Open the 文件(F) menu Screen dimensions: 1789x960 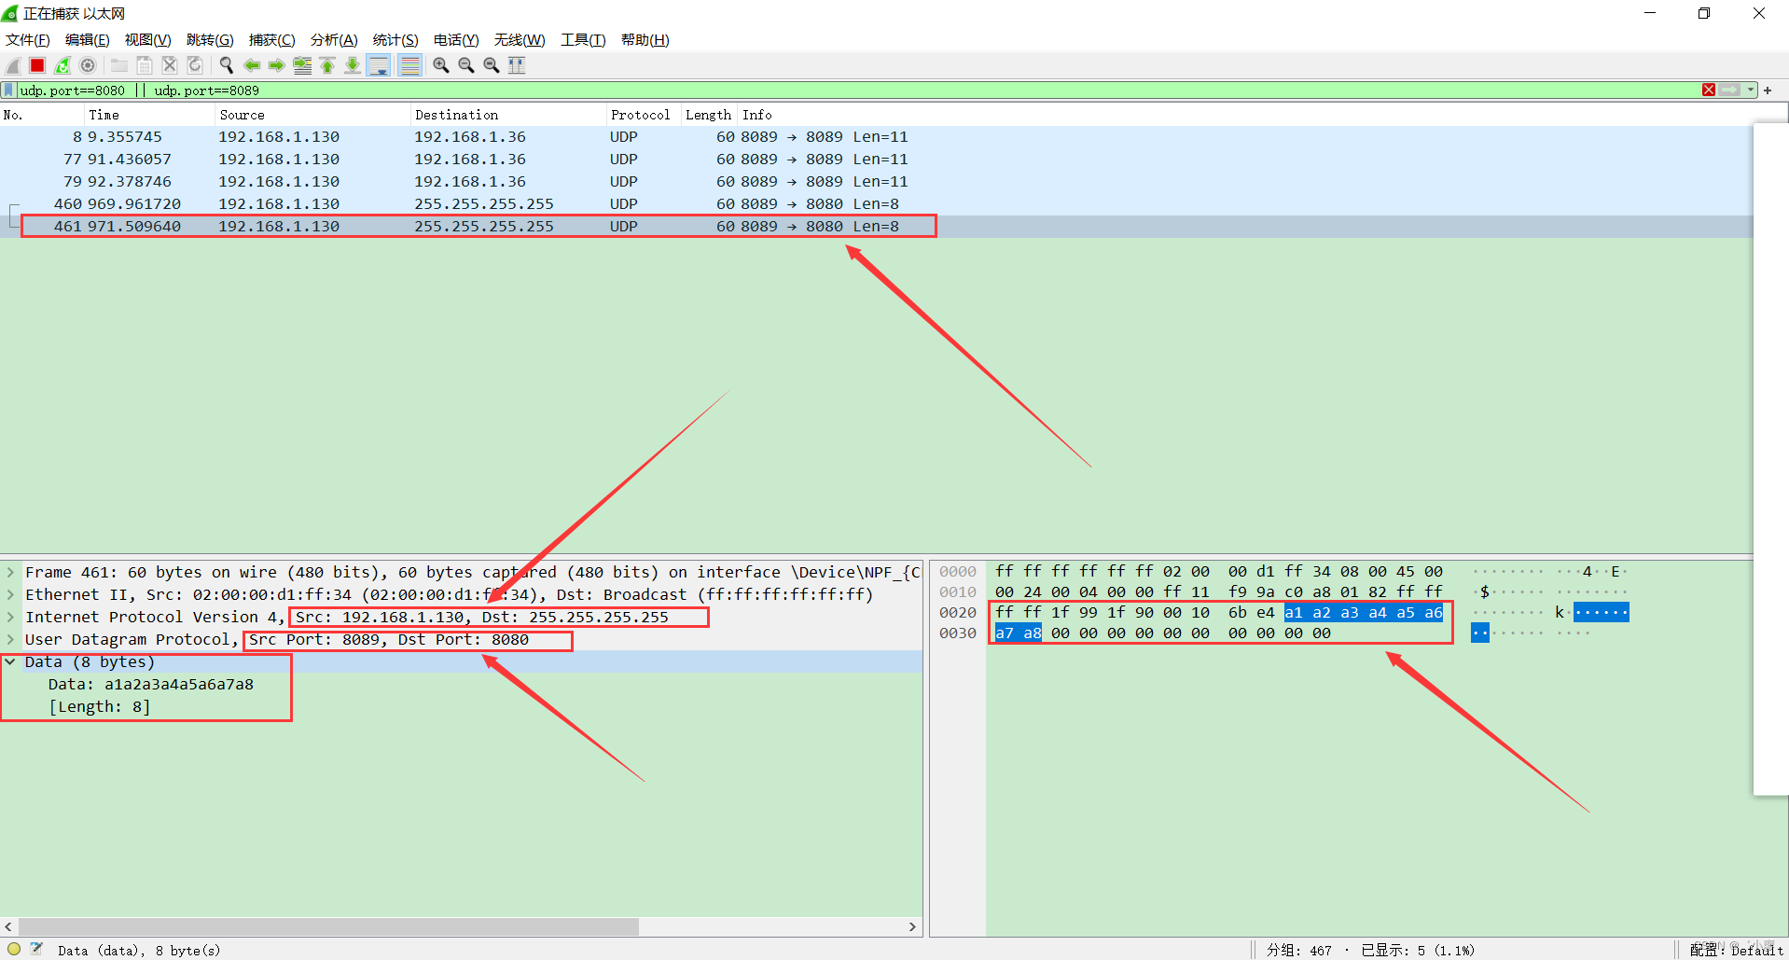coord(28,40)
